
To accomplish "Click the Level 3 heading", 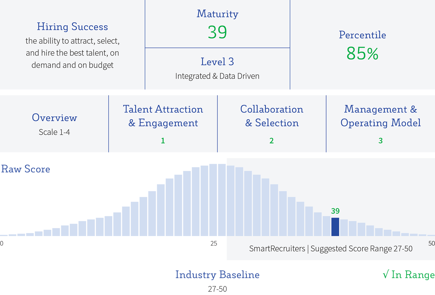I will click(217, 62).
